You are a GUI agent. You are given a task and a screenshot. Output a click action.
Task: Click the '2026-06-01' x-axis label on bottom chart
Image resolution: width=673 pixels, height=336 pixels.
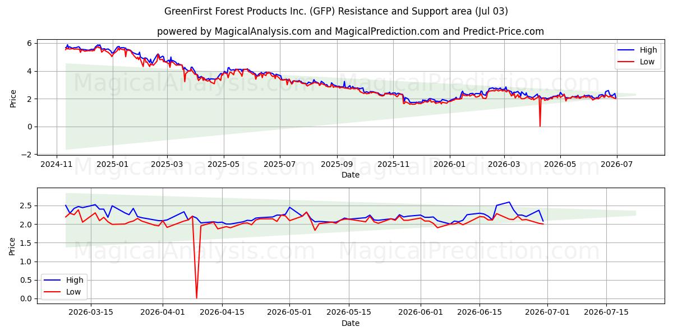[x=421, y=312]
